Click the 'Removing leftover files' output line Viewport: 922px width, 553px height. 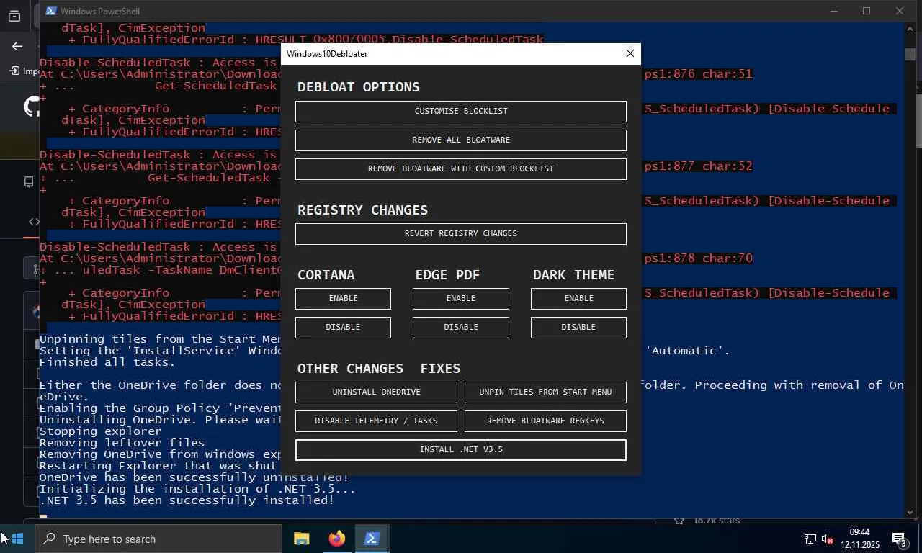coord(122,442)
